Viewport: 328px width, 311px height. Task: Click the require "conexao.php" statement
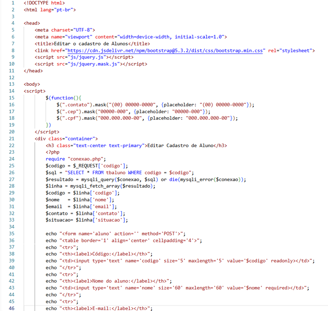pos(76,159)
